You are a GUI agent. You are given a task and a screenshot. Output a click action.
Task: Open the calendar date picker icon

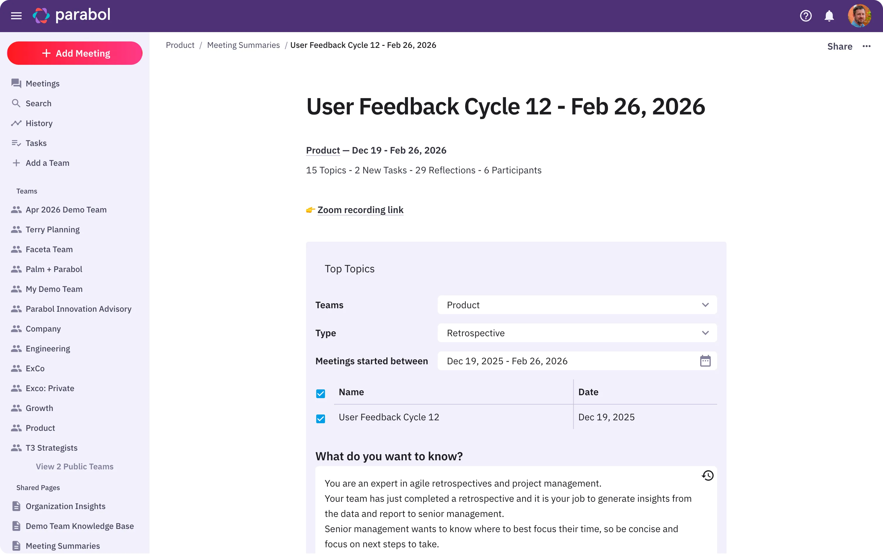click(x=705, y=361)
